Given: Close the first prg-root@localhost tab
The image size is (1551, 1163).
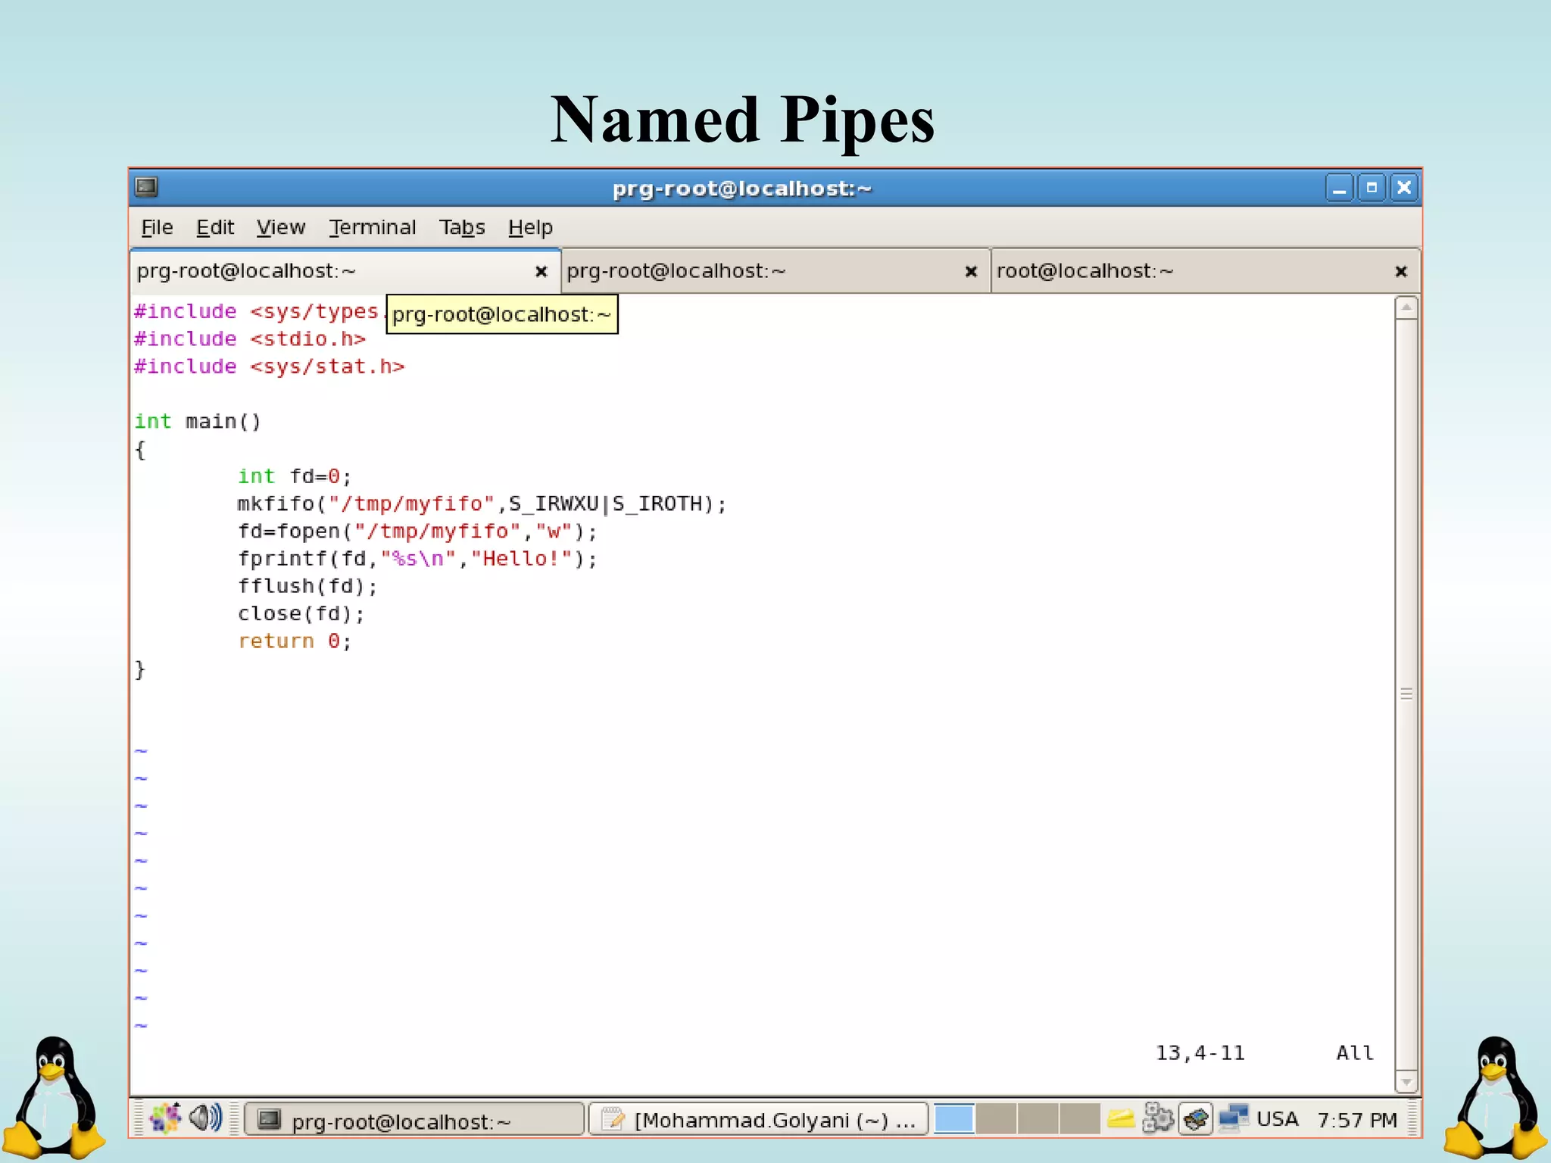Looking at the screenshot, I should point(541,271).
